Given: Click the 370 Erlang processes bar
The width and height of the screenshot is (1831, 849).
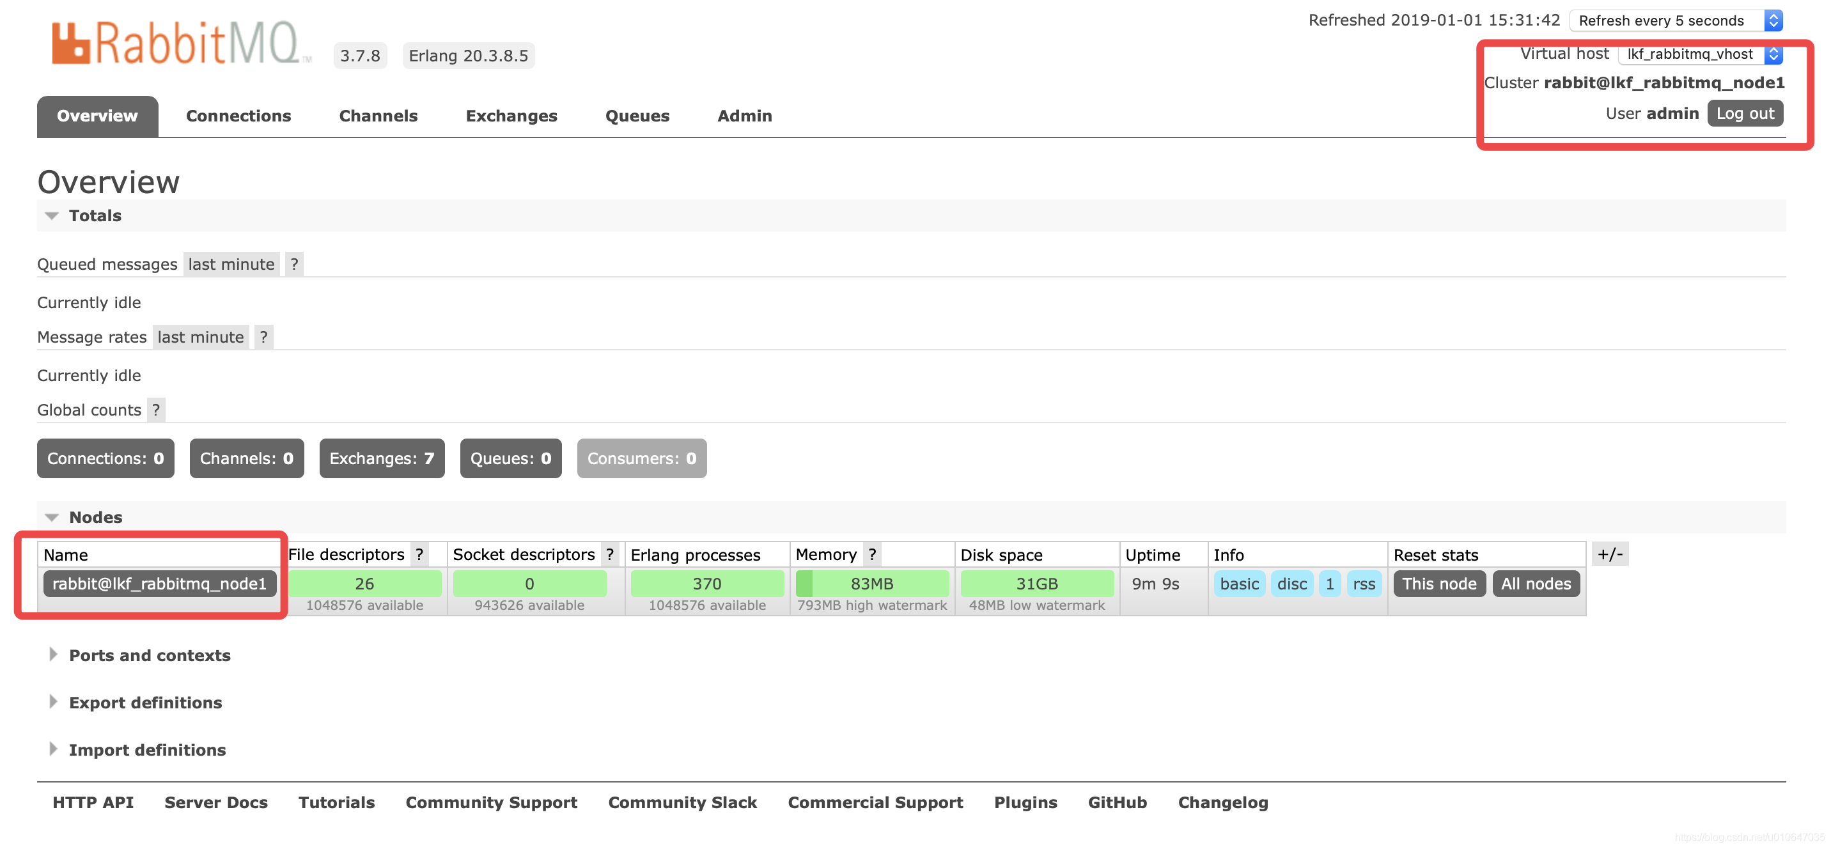Looking at the screenshot, I should click(707, 584).
